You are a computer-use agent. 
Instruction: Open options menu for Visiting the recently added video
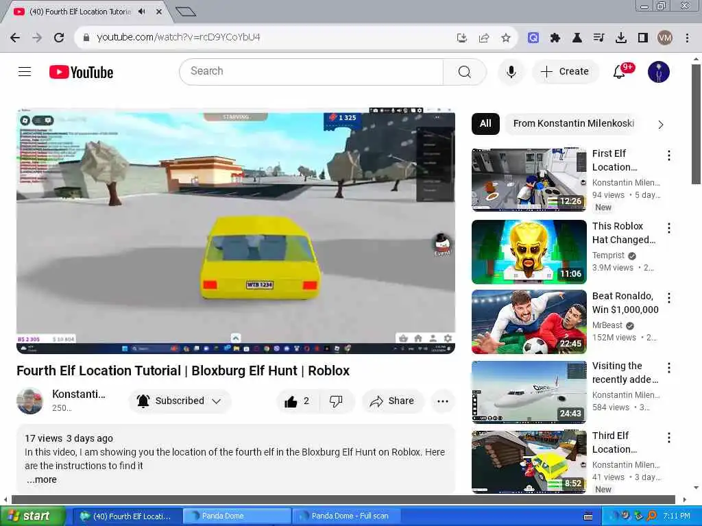(x=669, y=368)
